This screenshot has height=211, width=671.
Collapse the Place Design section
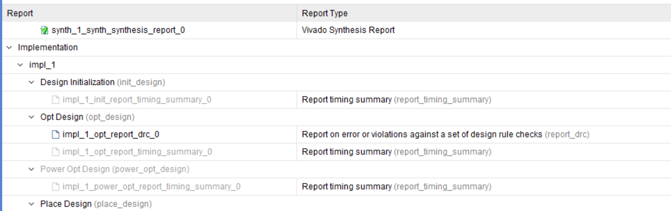tap(32, 204)
